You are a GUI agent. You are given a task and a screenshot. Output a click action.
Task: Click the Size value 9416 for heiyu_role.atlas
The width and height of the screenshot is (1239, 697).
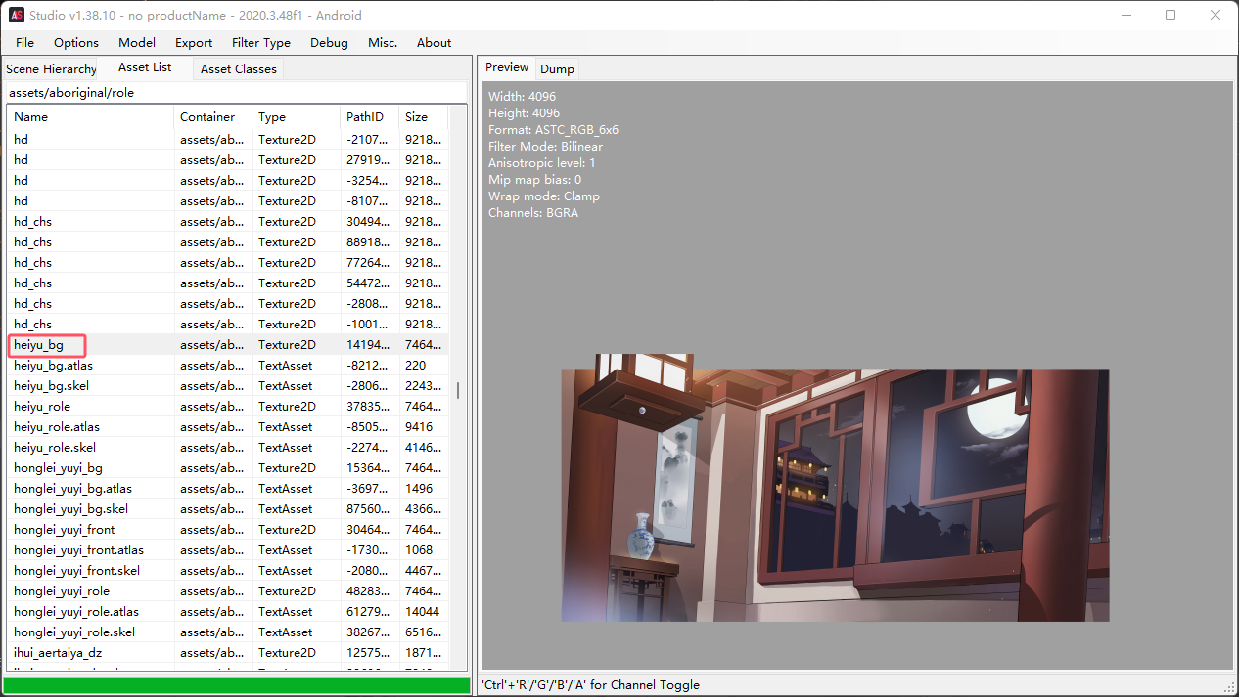pos(420,427)
